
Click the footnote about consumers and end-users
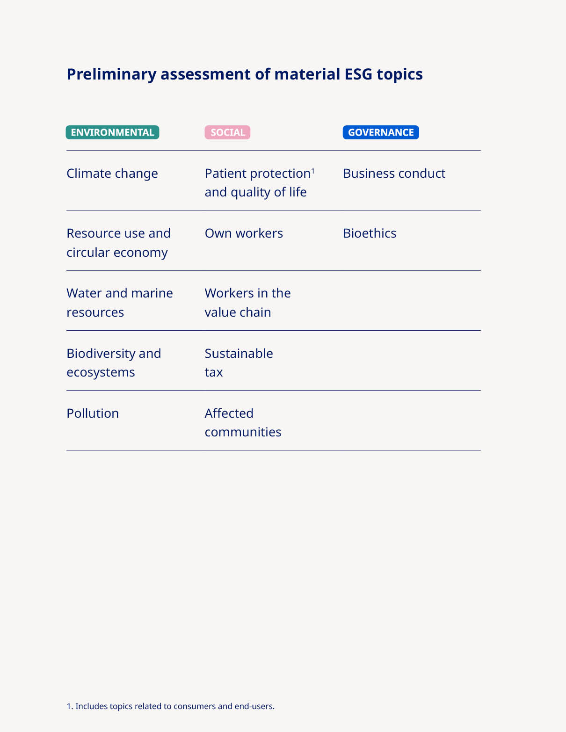(170, 706)
